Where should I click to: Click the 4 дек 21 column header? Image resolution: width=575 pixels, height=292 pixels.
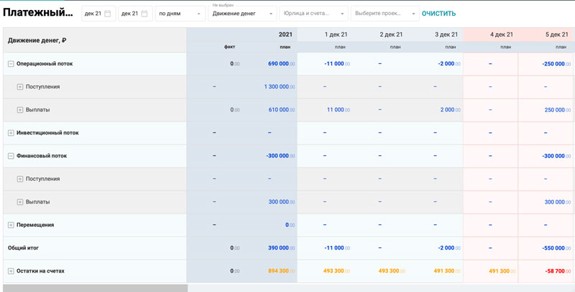[501, 35]
